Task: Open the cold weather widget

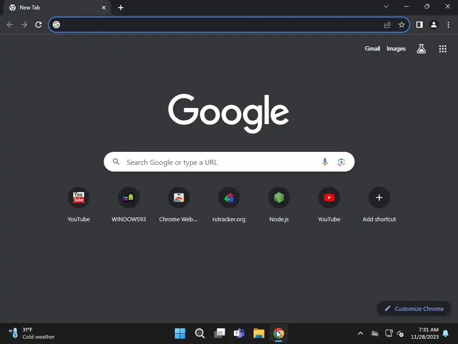Action: 32,333
